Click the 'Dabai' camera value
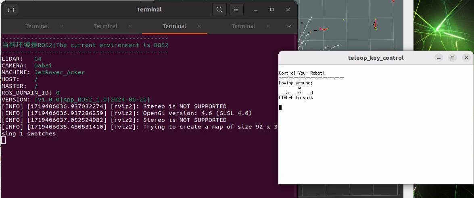Image resolution: width=474 pixels, height=198 pixels. point(43,65)
